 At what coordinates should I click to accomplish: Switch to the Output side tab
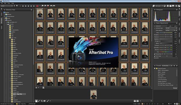[x=1, y=27]
